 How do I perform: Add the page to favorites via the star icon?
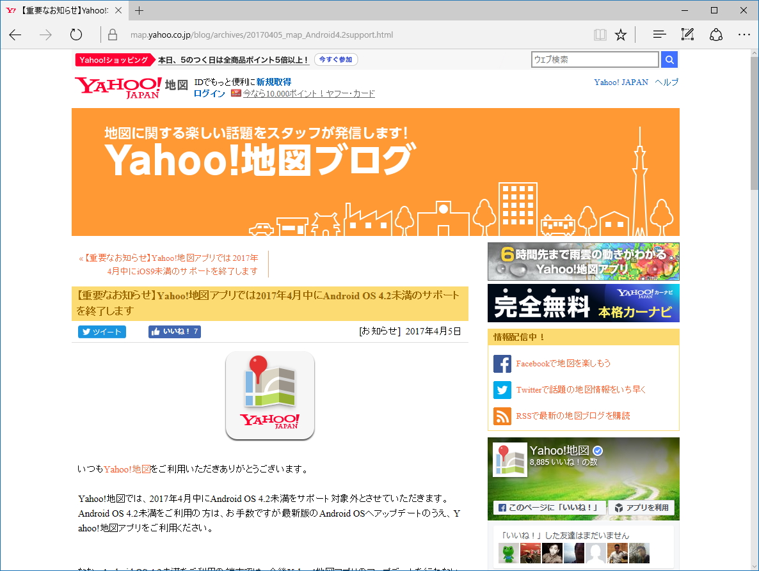[620, 35]
